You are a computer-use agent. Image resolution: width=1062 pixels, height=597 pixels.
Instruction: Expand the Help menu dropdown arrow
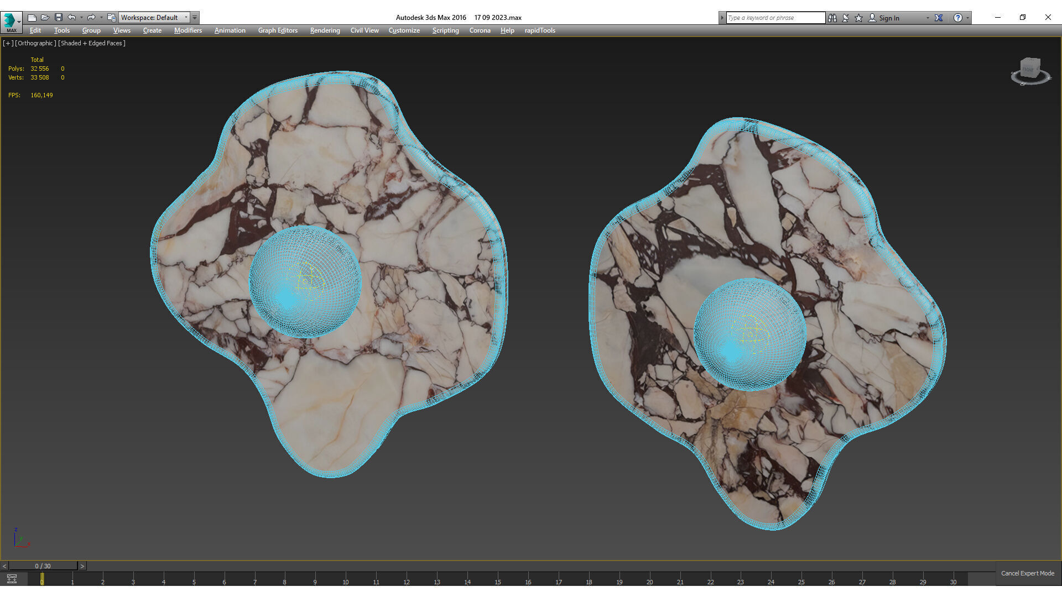(967, 18)
